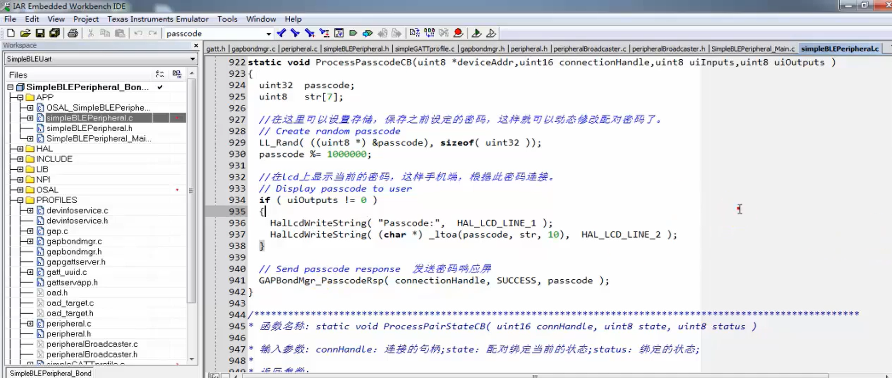The image size is (892, 378).
Task: Select the SimpleBLEPeripheral_Bond workspace tab
Action: tap(50, 373)
